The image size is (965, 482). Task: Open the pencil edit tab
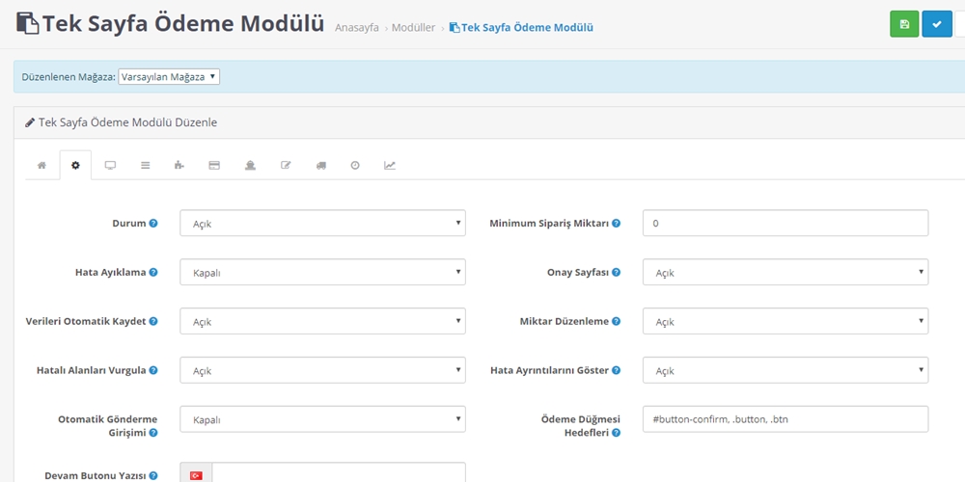pyautogui.click(x=286, y=166)
